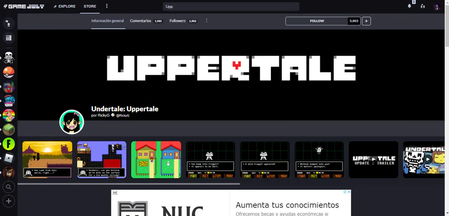Click the sidebar discover communities magnifier
The image size is (449, 216).
(8, 187)
